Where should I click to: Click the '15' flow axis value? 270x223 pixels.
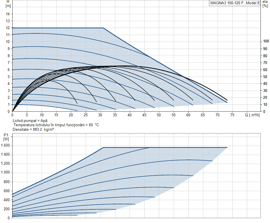tap(56, 115)
